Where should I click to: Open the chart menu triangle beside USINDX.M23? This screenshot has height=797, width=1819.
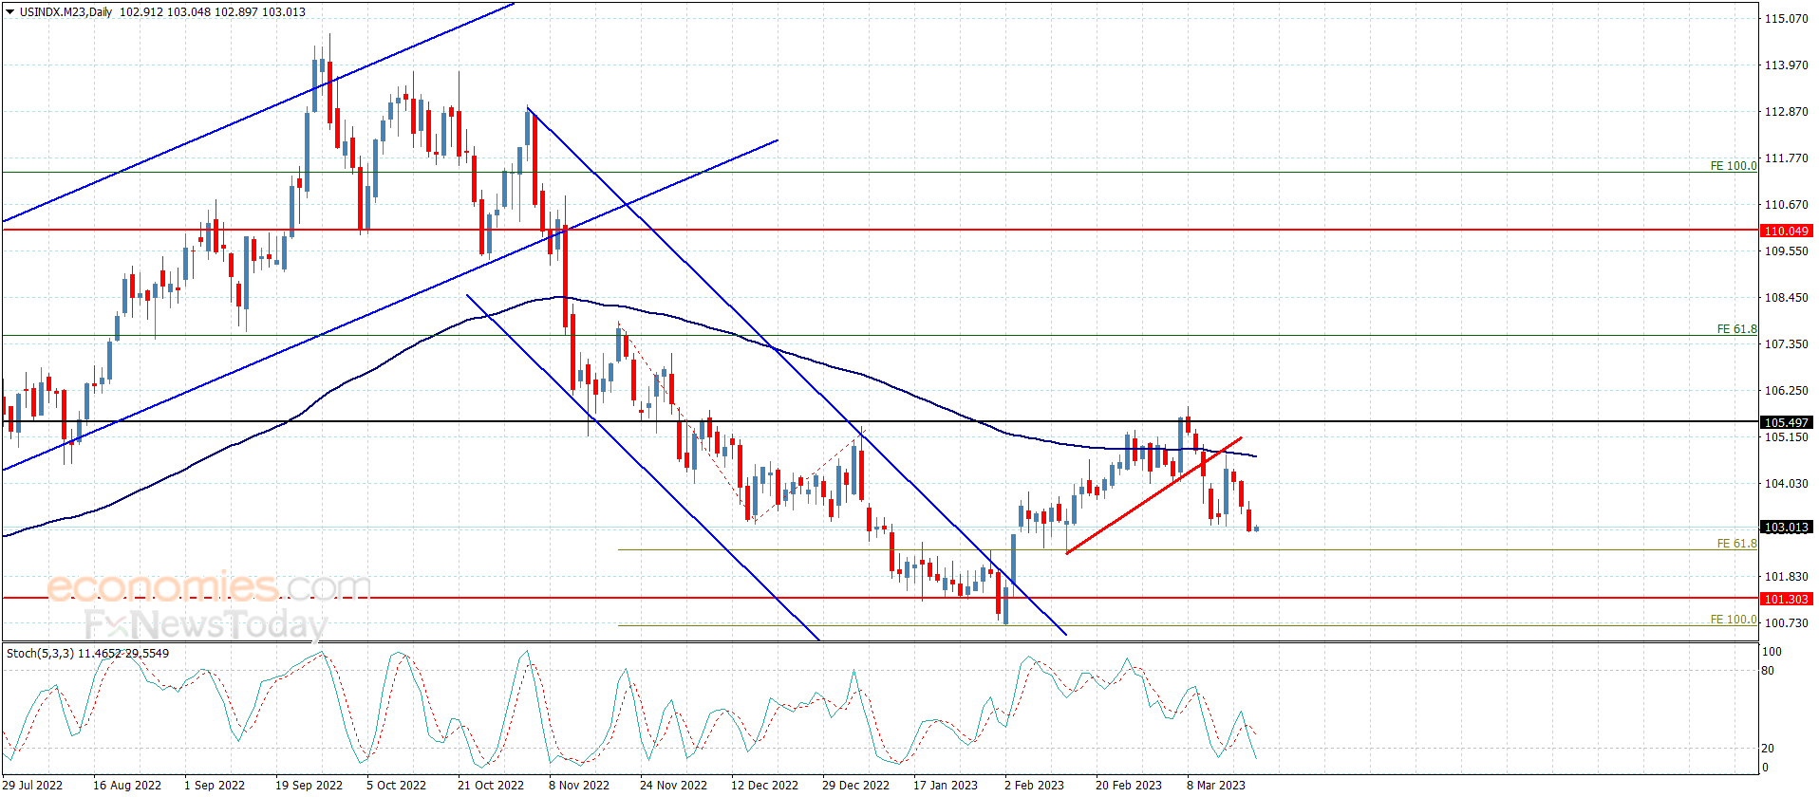coord(10,12)
